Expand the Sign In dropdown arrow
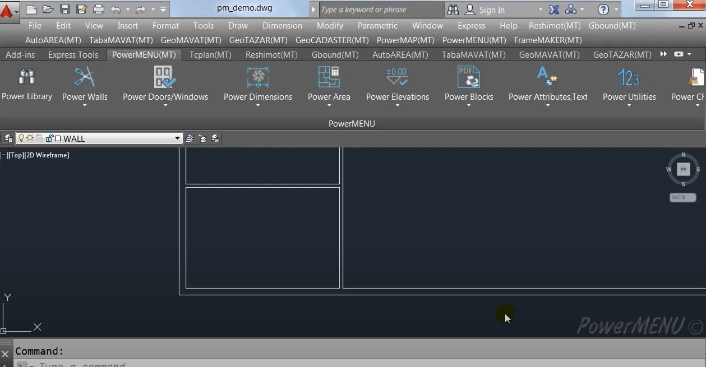Viewport: 706px width, 367px height. [541, 10]
